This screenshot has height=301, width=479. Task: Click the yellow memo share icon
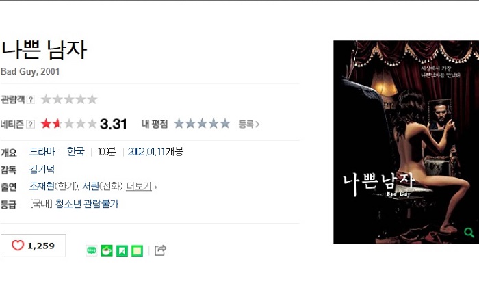(x=137, y=250)
